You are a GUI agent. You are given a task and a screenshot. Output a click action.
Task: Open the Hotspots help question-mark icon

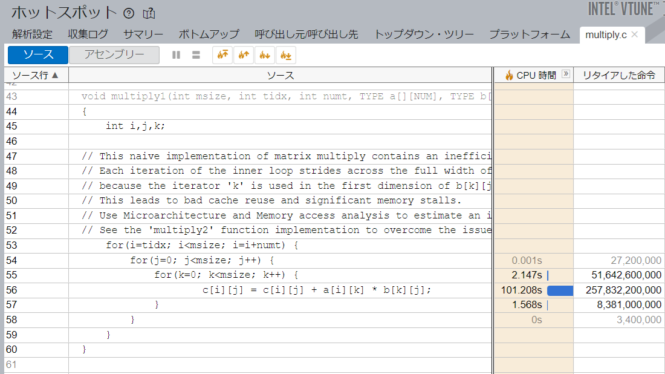[x=129, y=13]
